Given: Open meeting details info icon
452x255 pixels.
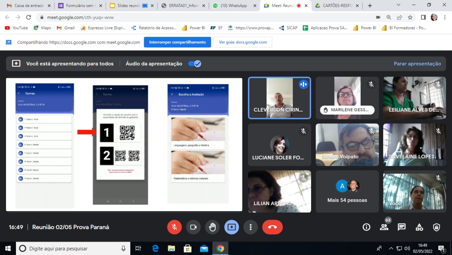Looking at the screenshot, I should click(x=367, y=227).
